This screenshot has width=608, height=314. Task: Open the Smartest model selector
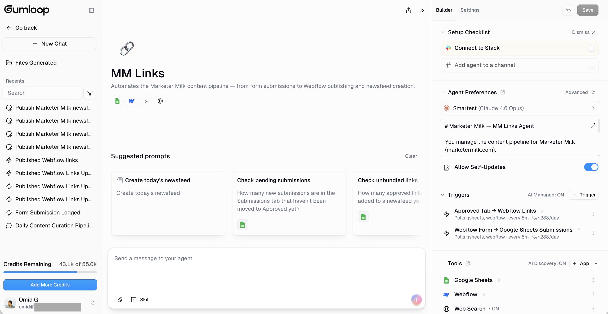[520, 108]
